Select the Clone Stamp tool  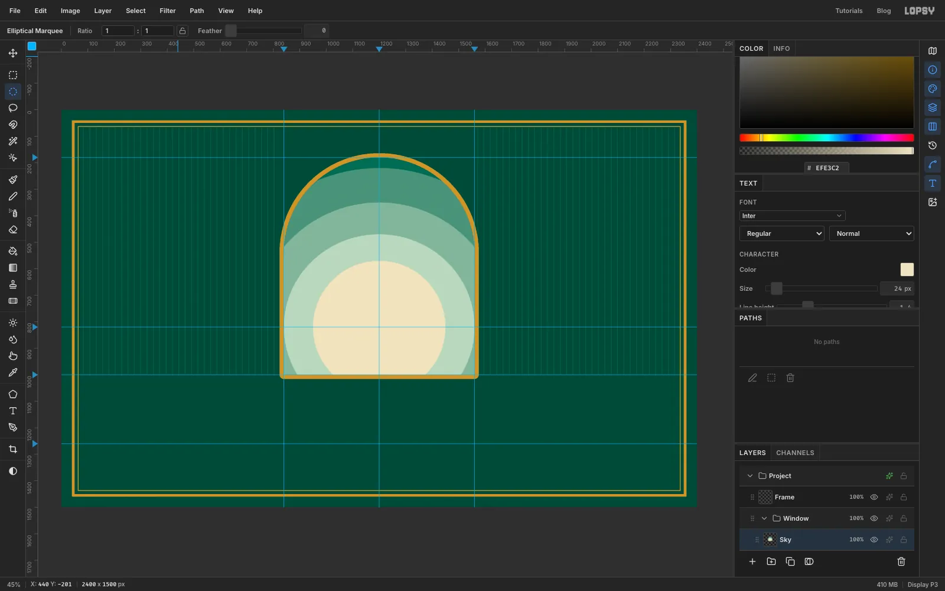[x=13, y=284]
